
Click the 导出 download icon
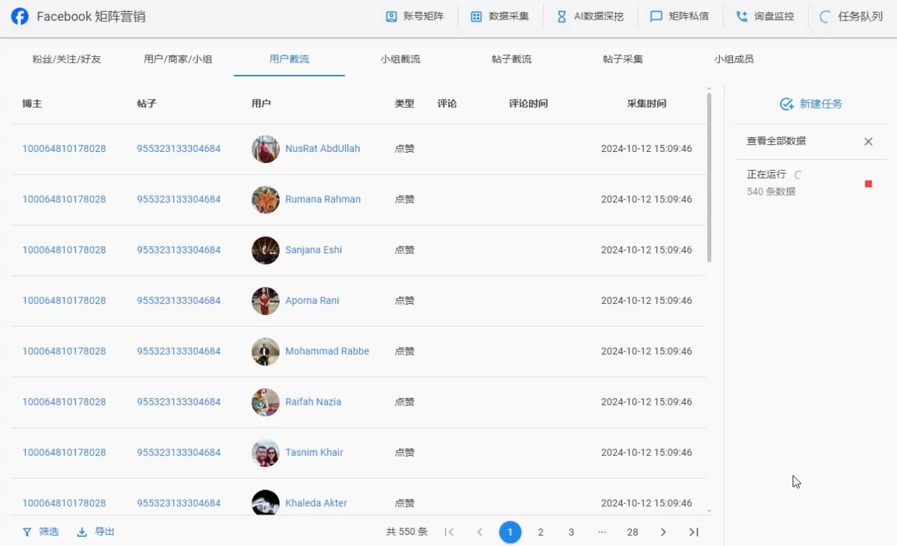(83, 531)
